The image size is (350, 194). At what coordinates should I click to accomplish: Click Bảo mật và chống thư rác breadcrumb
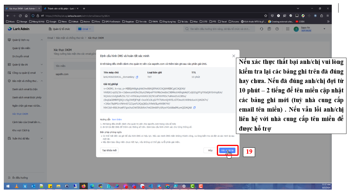[70, 38]
